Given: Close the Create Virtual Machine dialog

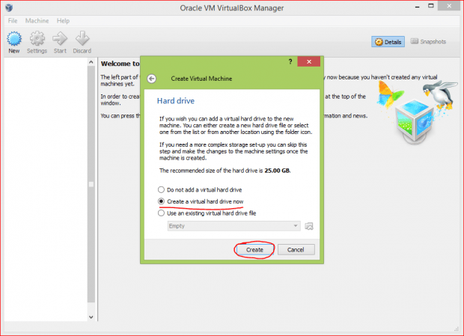Looking at the screenshot, I should point(308,61).
